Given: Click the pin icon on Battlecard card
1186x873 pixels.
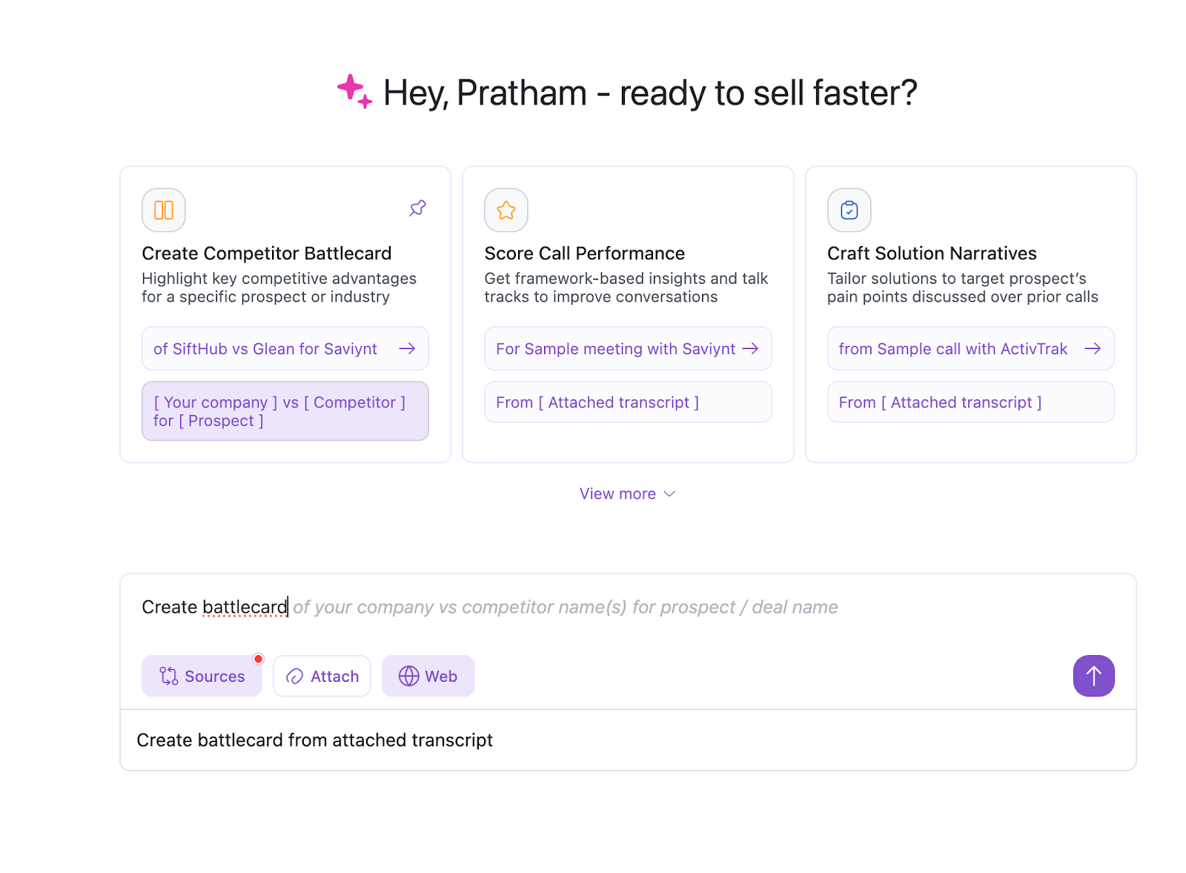Looking at the screenshot, I should pos(418,208).
